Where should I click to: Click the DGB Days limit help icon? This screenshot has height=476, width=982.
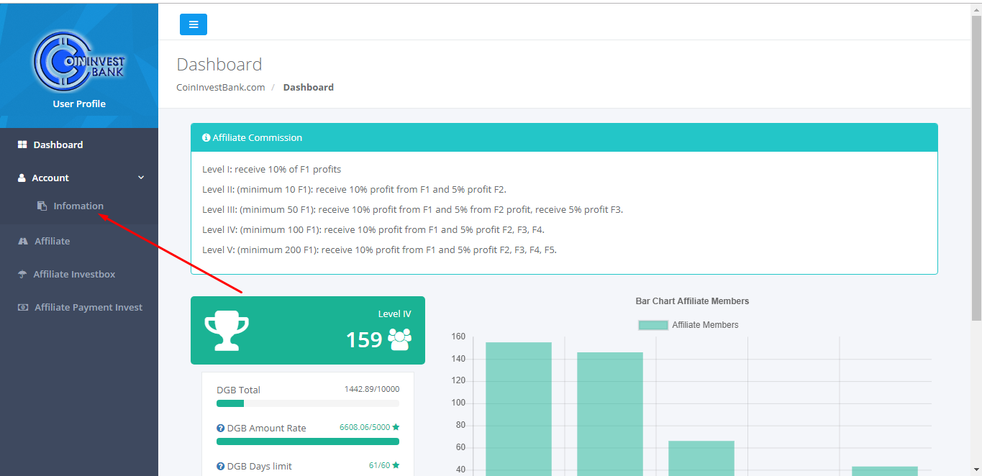[x=221, y=466]
